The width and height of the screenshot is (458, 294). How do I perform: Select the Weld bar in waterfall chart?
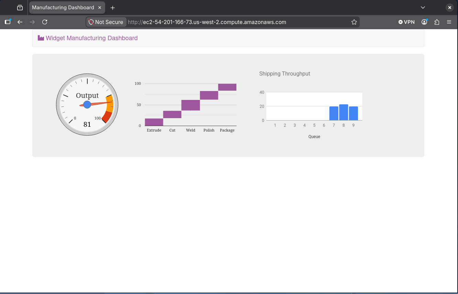tap(191, 105)
